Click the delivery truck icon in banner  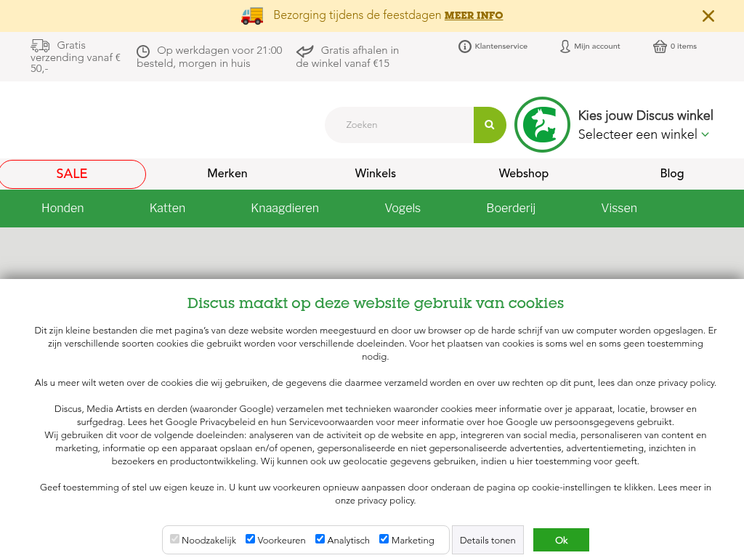pyautogui.click(x=252, y=15)
